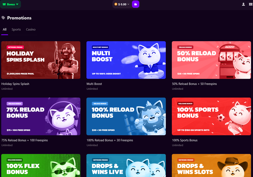The height and width of the screenshot is (177, 253).
Task: Click 'Unlimited' under Holiday Spins Splash
Action: coord(7,89)
